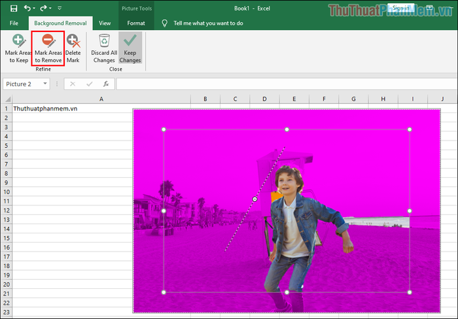This screenshot has height=319, width=458.
Task: Select column C header
Action: point(235,99)
